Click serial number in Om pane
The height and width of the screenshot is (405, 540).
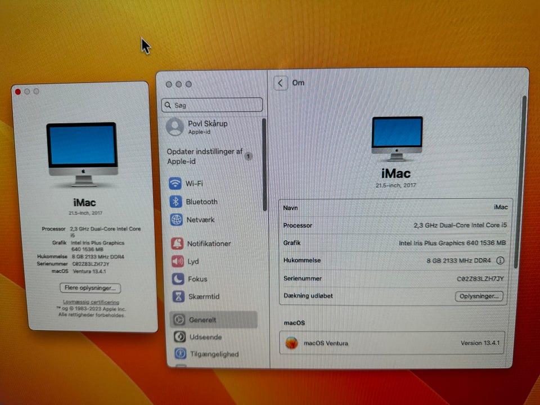pyautogui.click(x=480, y=278)
